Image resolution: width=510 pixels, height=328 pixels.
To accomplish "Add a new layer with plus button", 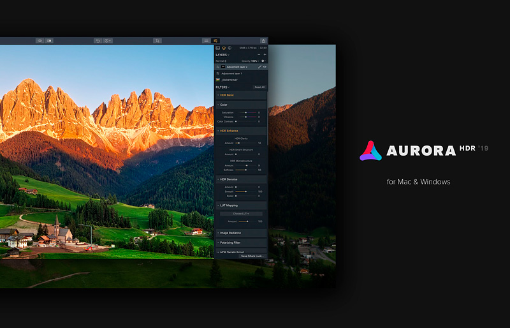I will tap(265, 55).
